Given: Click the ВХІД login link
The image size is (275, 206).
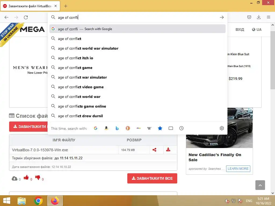Looking at the screenshot, I should point(240,30).
